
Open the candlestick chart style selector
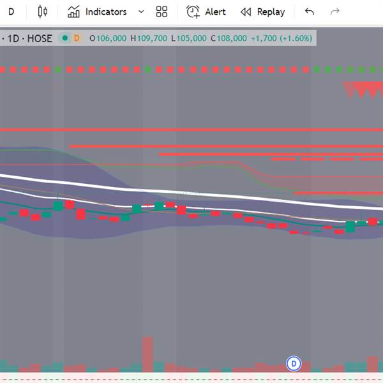click(43, 11)
